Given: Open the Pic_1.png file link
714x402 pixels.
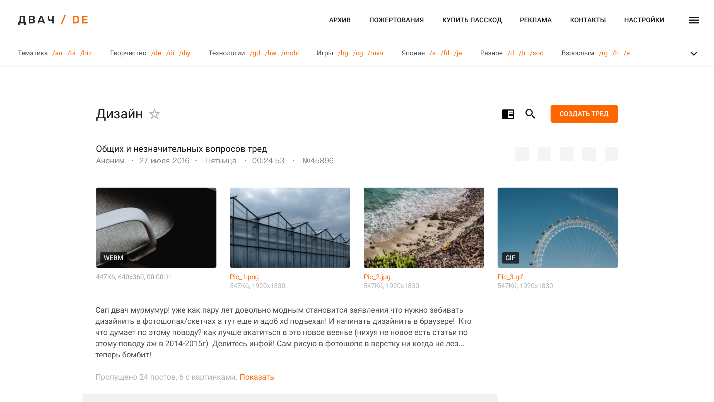Looking at the screenshot, I should (244, 277).
